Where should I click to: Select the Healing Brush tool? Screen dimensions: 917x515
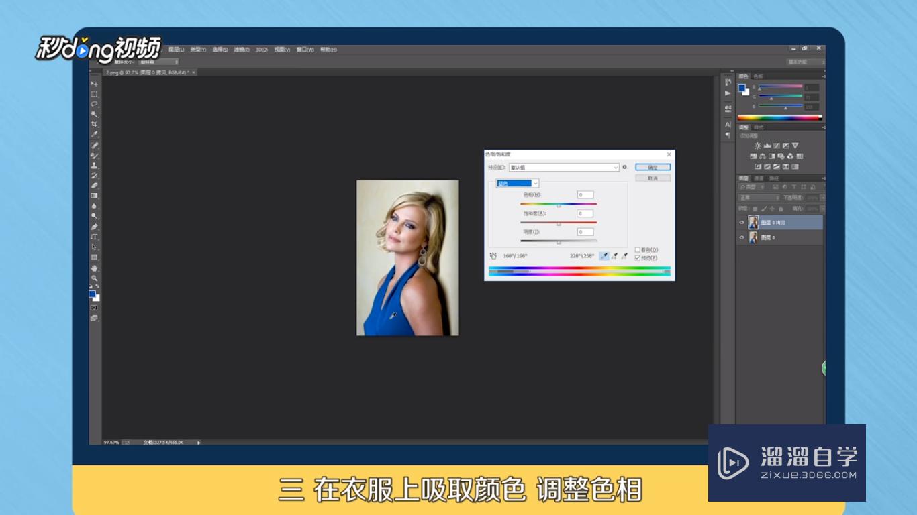pos(95,145)
